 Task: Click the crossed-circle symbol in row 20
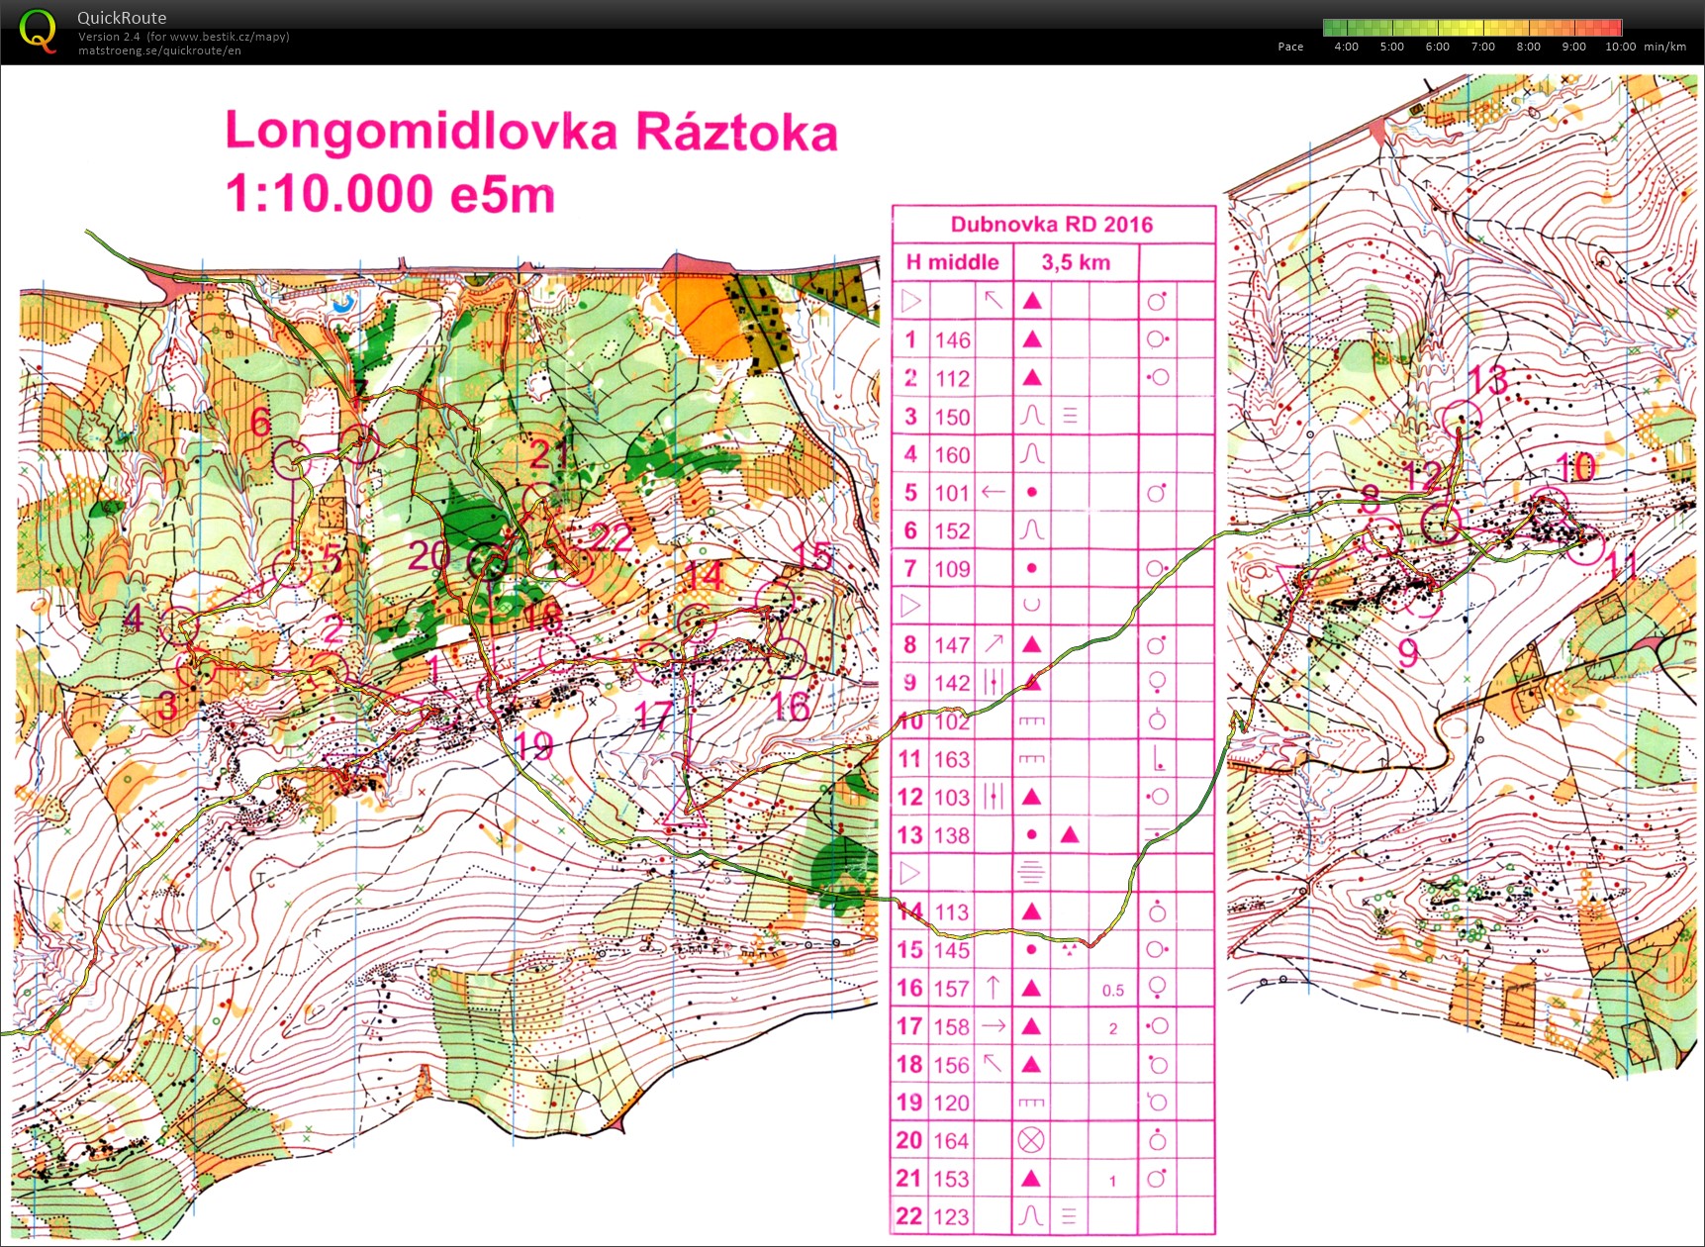tap(1030, 1140)
